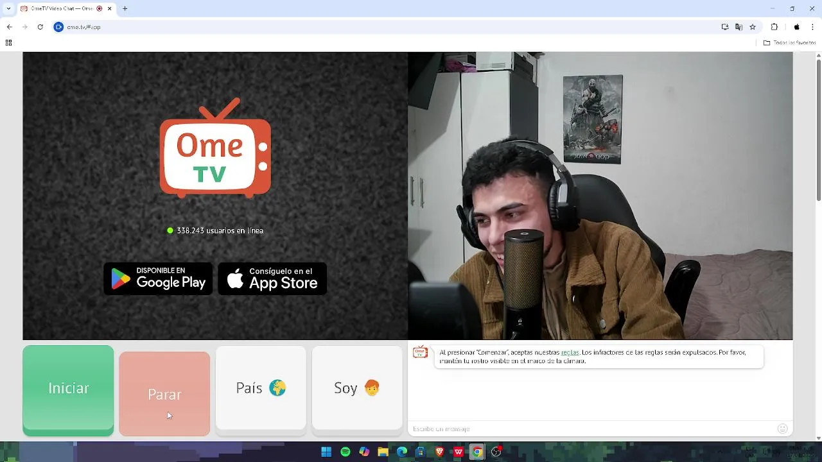Open the Chrome three-dot menu
Viewport: 822px width, 462px height.
click(x=812, y=27)
